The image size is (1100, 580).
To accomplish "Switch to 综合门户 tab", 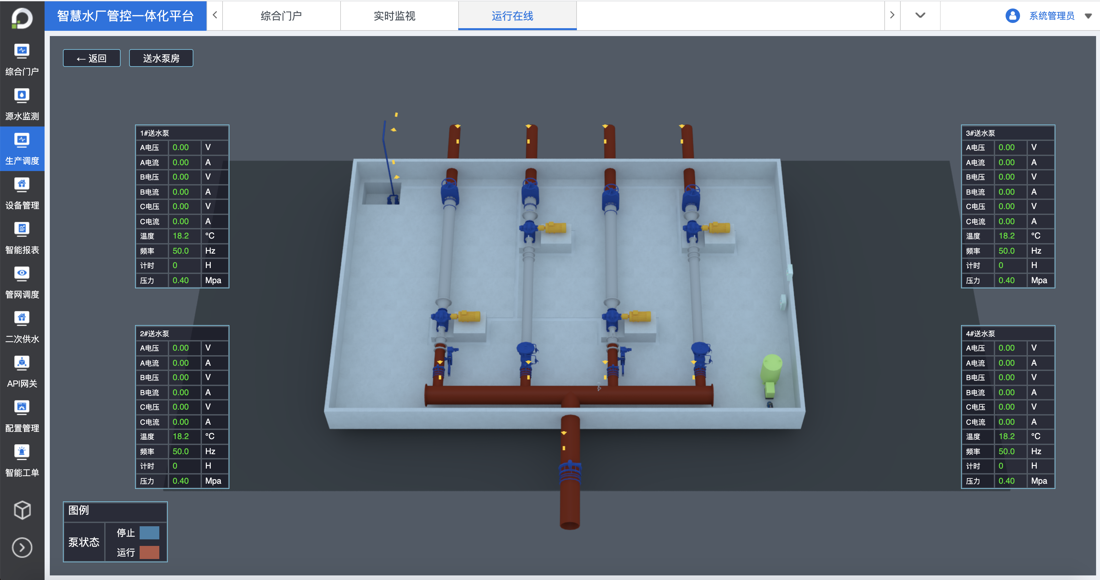I will 281,16.
